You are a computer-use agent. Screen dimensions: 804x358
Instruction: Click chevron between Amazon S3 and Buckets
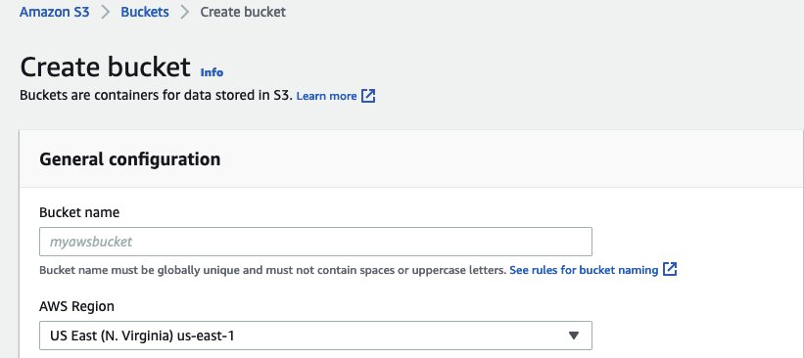106,13
